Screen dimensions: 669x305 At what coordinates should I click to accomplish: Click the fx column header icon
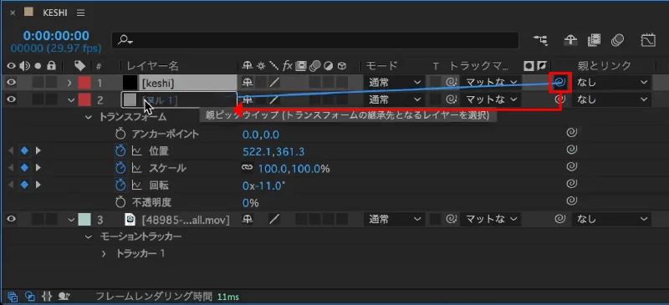(288, 66)
